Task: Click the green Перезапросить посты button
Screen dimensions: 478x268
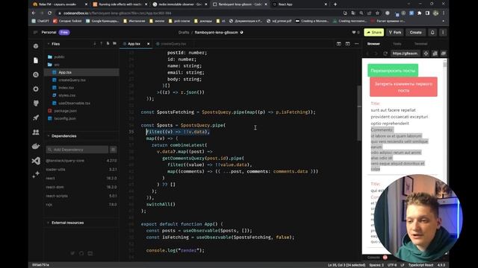Action: point(393,71)
